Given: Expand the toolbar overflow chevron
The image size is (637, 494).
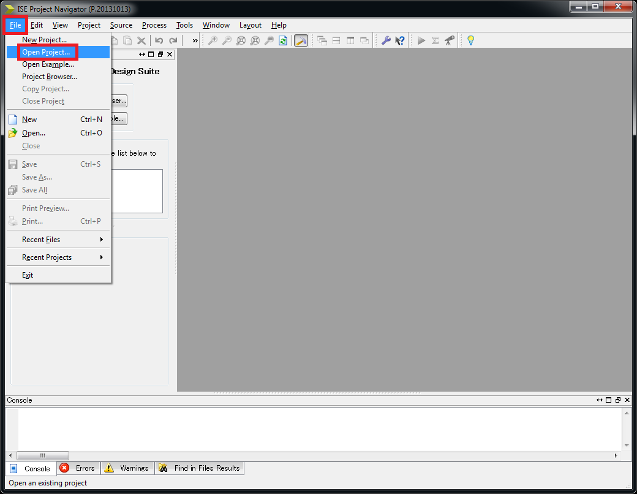Looking at the screenshot, I should (x=195, y=40).
